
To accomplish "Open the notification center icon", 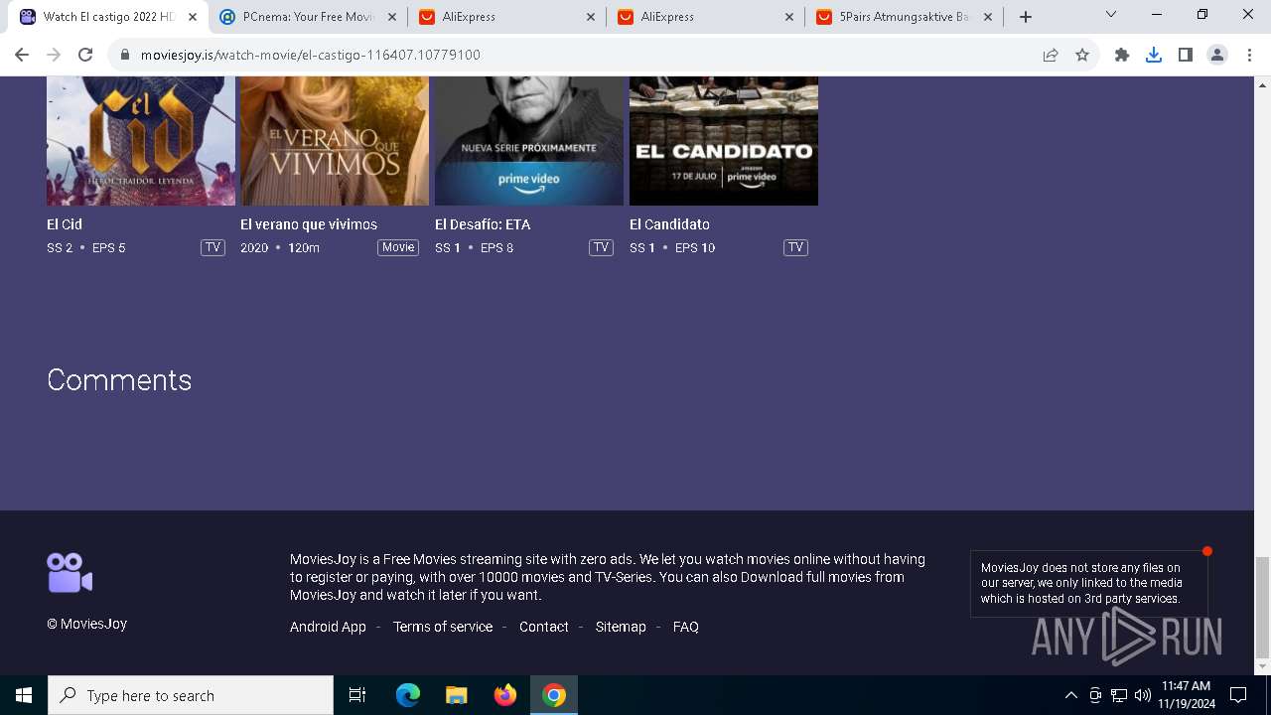I will [1238, 695].
